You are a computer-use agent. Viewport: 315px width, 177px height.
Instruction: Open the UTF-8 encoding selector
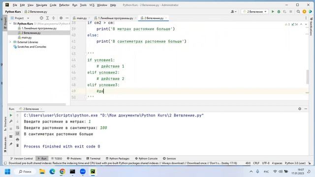click(x=266, y=163)
